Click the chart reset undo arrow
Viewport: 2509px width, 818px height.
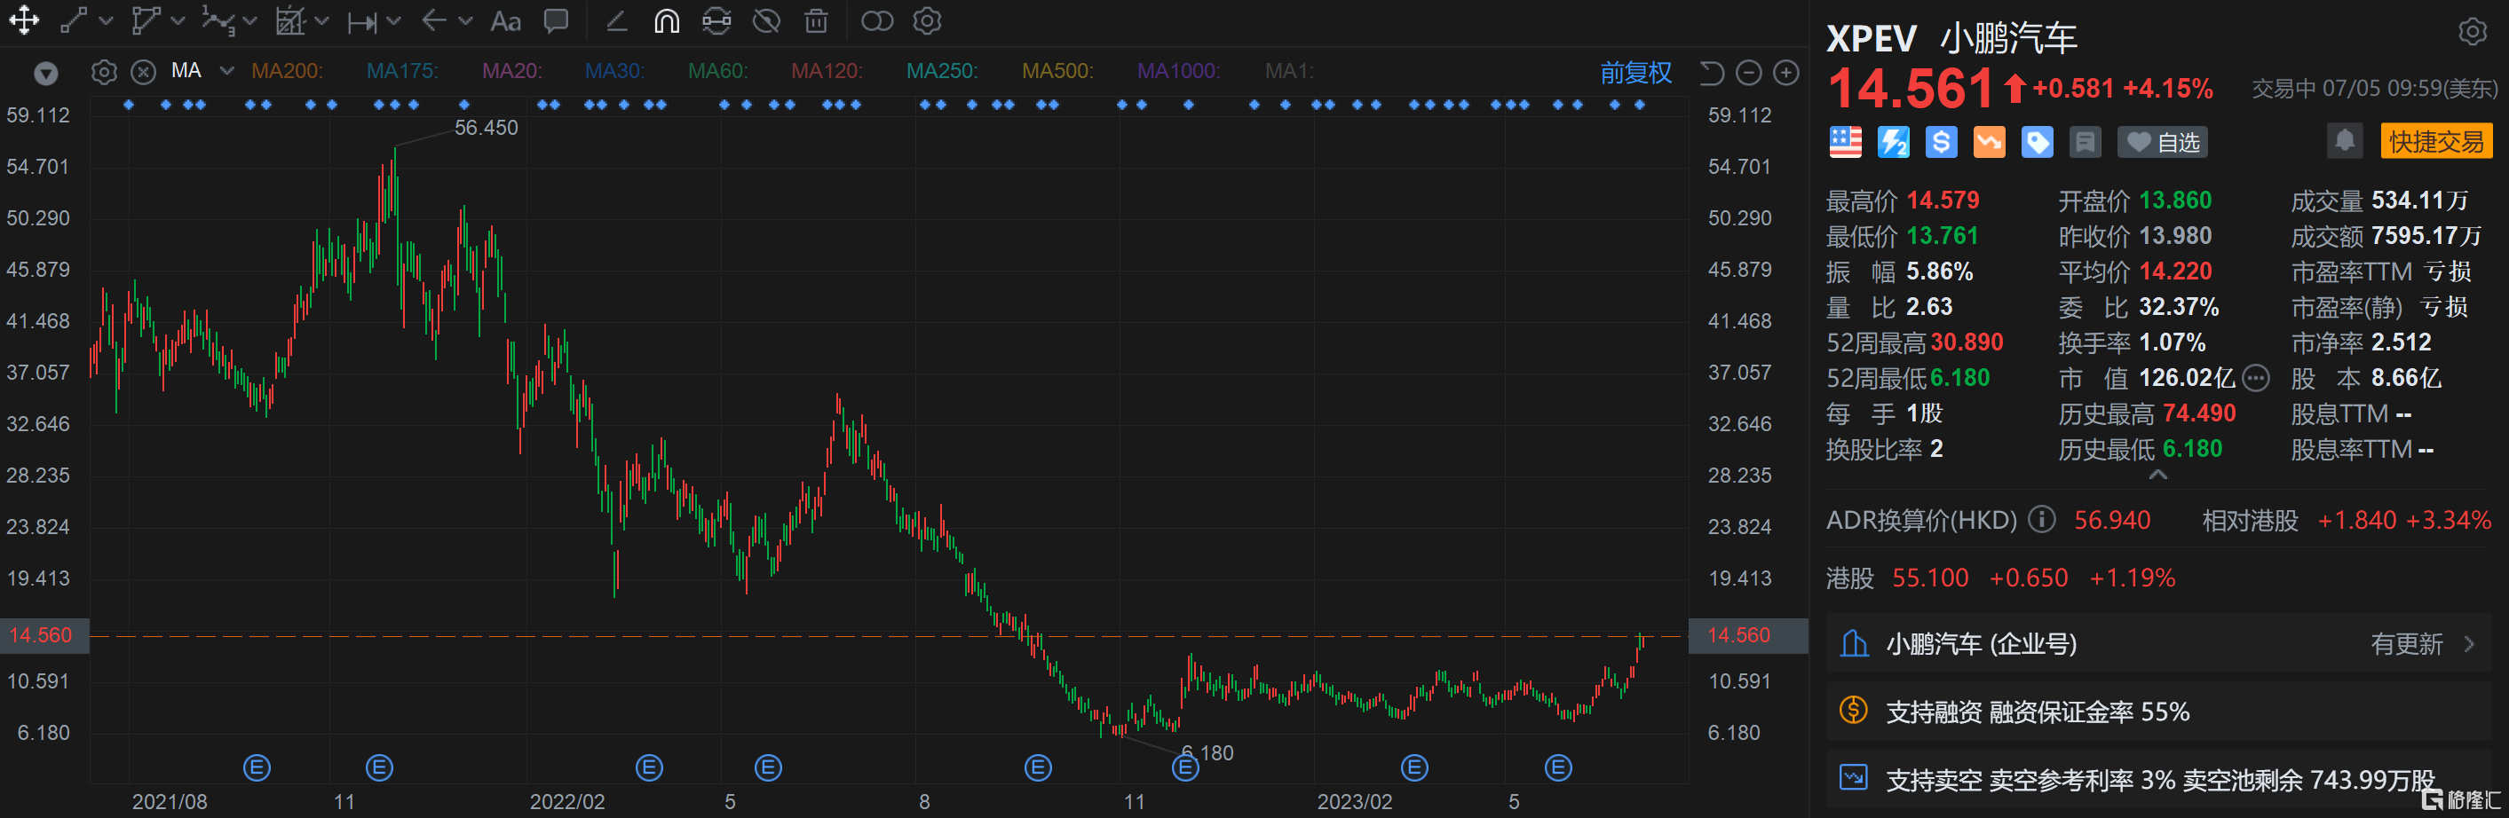pyautogui.click(x=1712, y=73)
